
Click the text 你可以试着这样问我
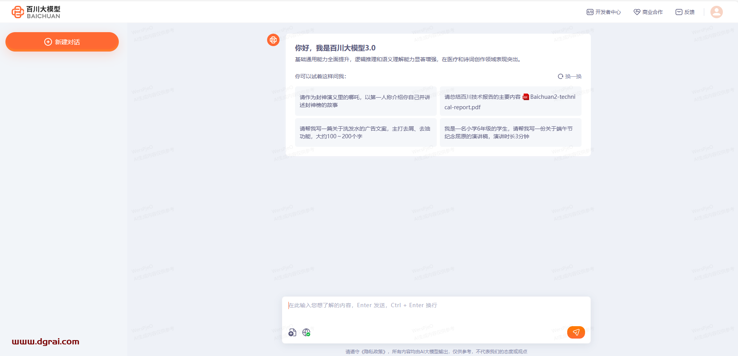320,76
